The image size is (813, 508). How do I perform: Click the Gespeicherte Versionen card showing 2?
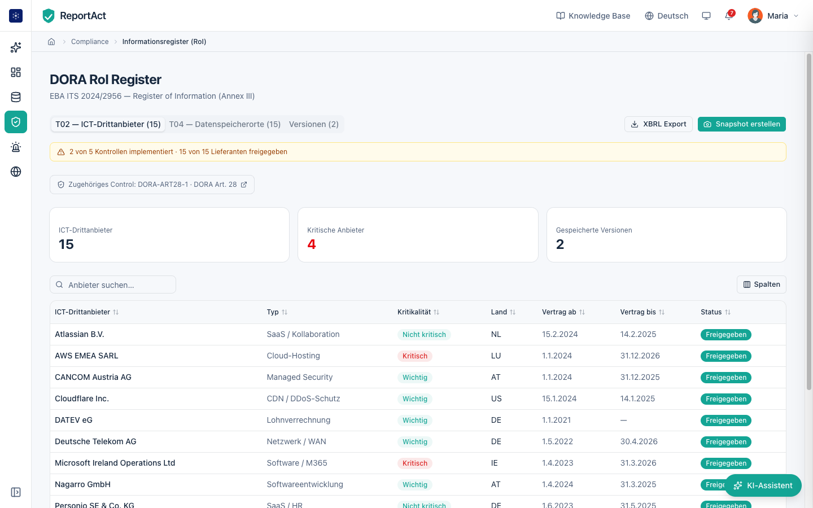point(667,235)
